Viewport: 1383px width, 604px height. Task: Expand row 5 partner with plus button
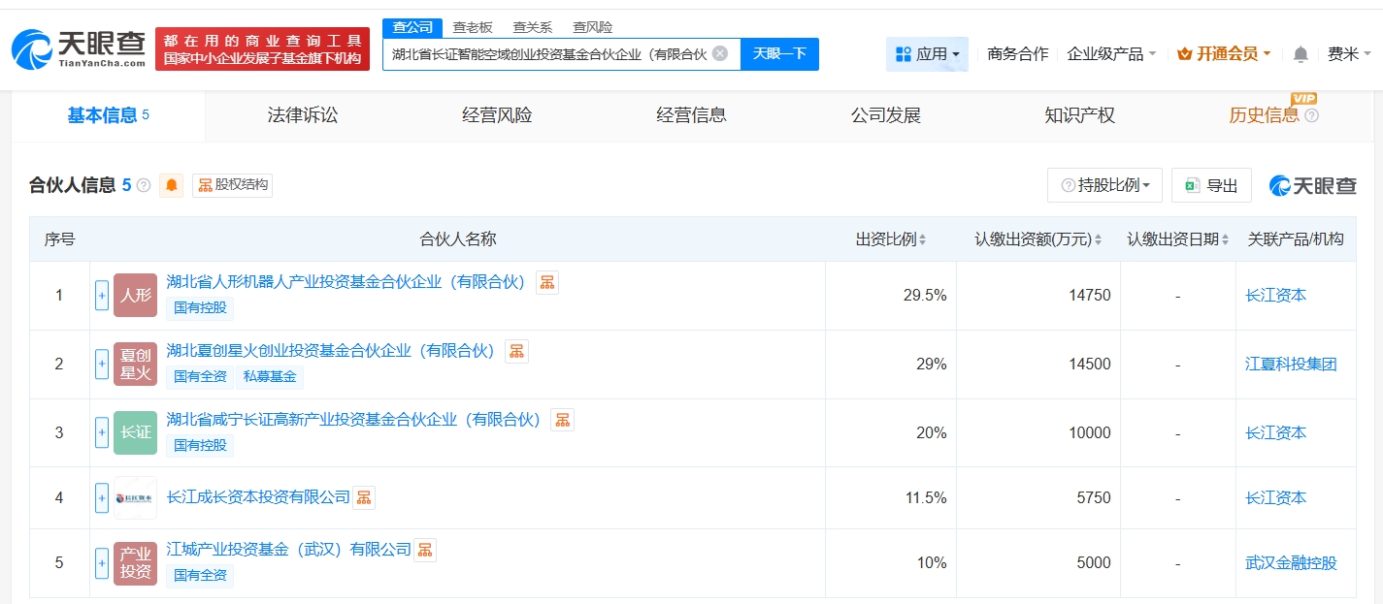[102, 562]
